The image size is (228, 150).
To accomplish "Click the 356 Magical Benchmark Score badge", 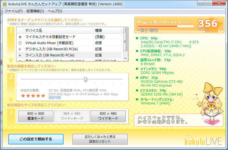I will tap(207, 24).
